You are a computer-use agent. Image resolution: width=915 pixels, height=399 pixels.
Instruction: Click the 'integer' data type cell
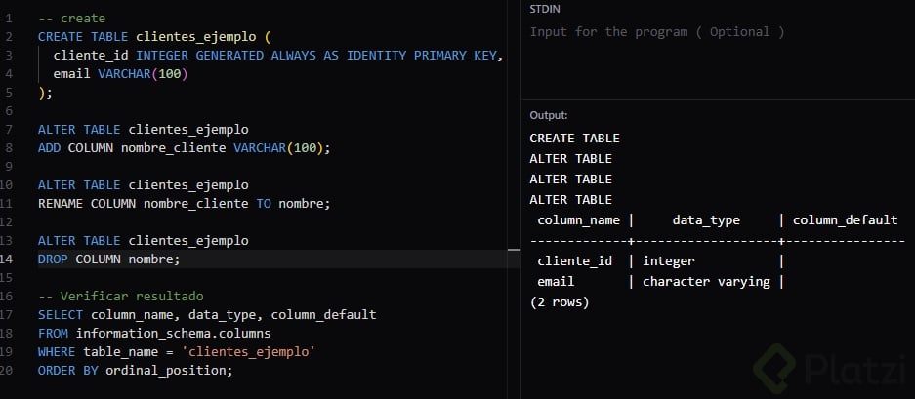(669, 260)
